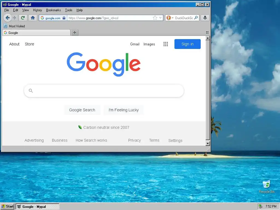This screenshot has height=210, width=280.
Task: Open the File menu
Action: [x=7, y=10]
